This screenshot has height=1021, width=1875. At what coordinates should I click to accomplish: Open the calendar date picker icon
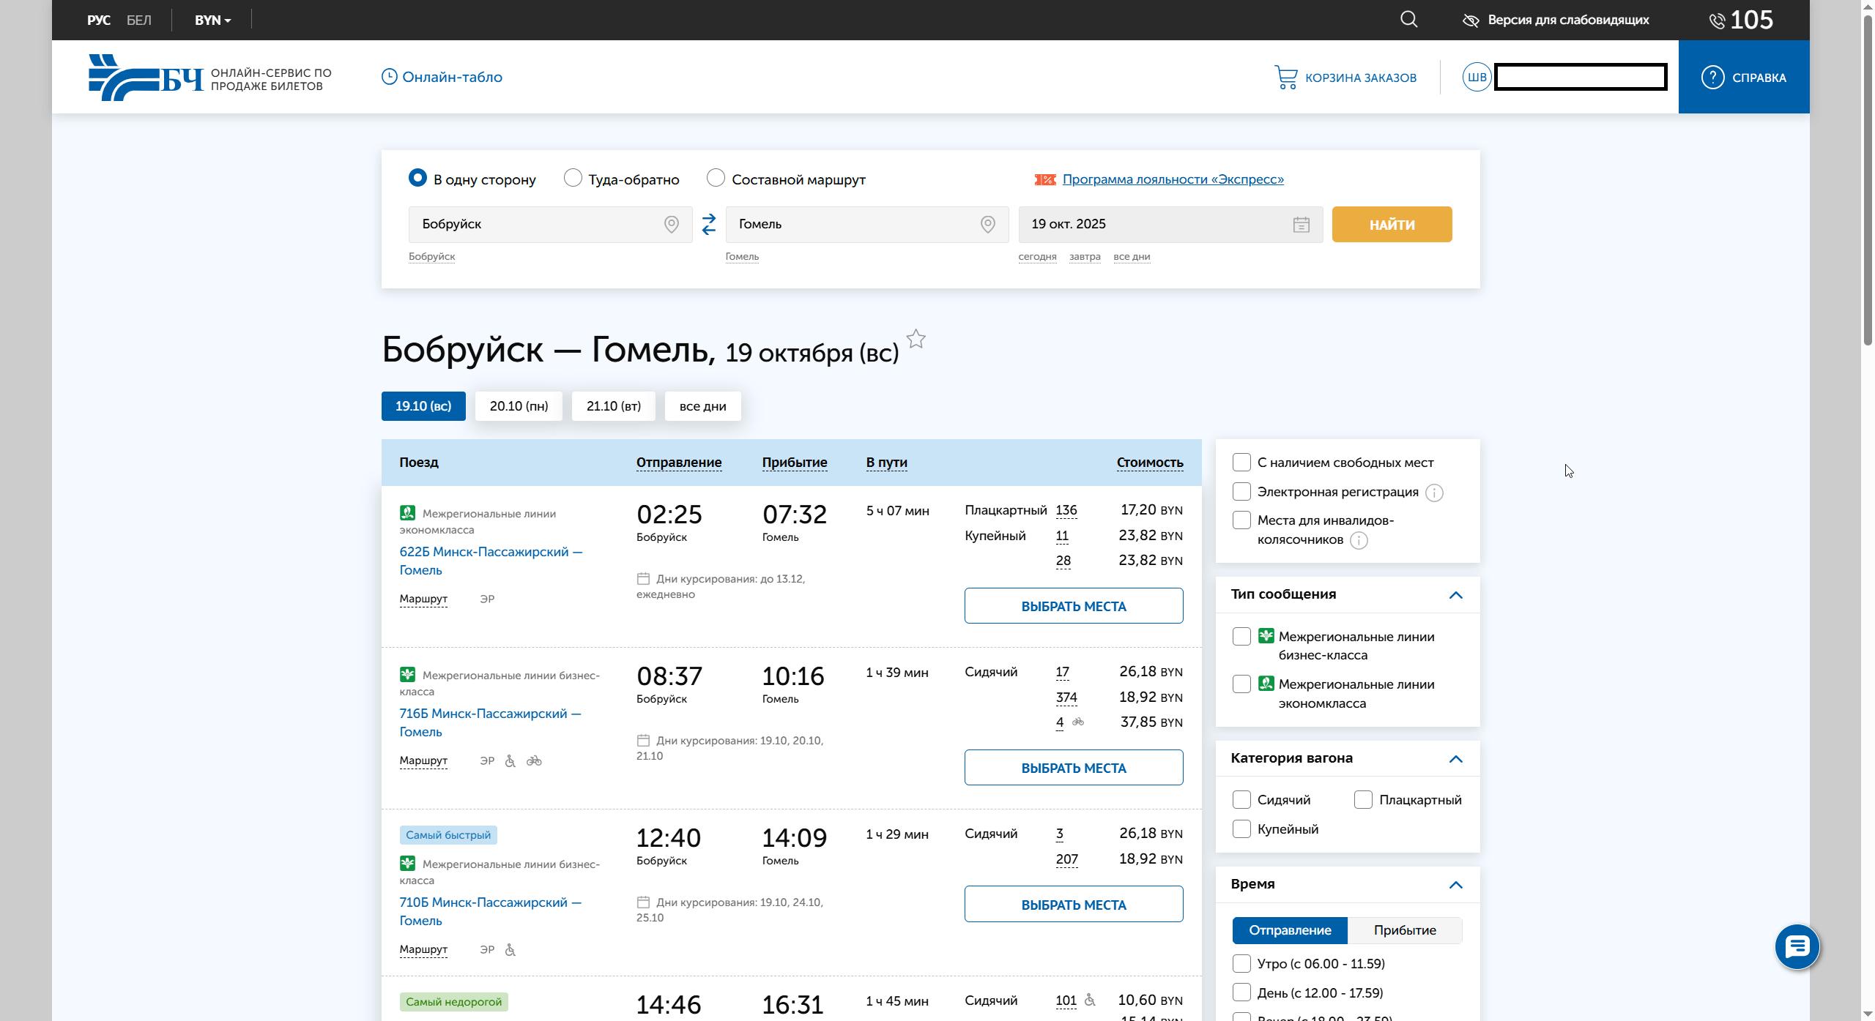pyautogui.click(x=1301, y=225)
